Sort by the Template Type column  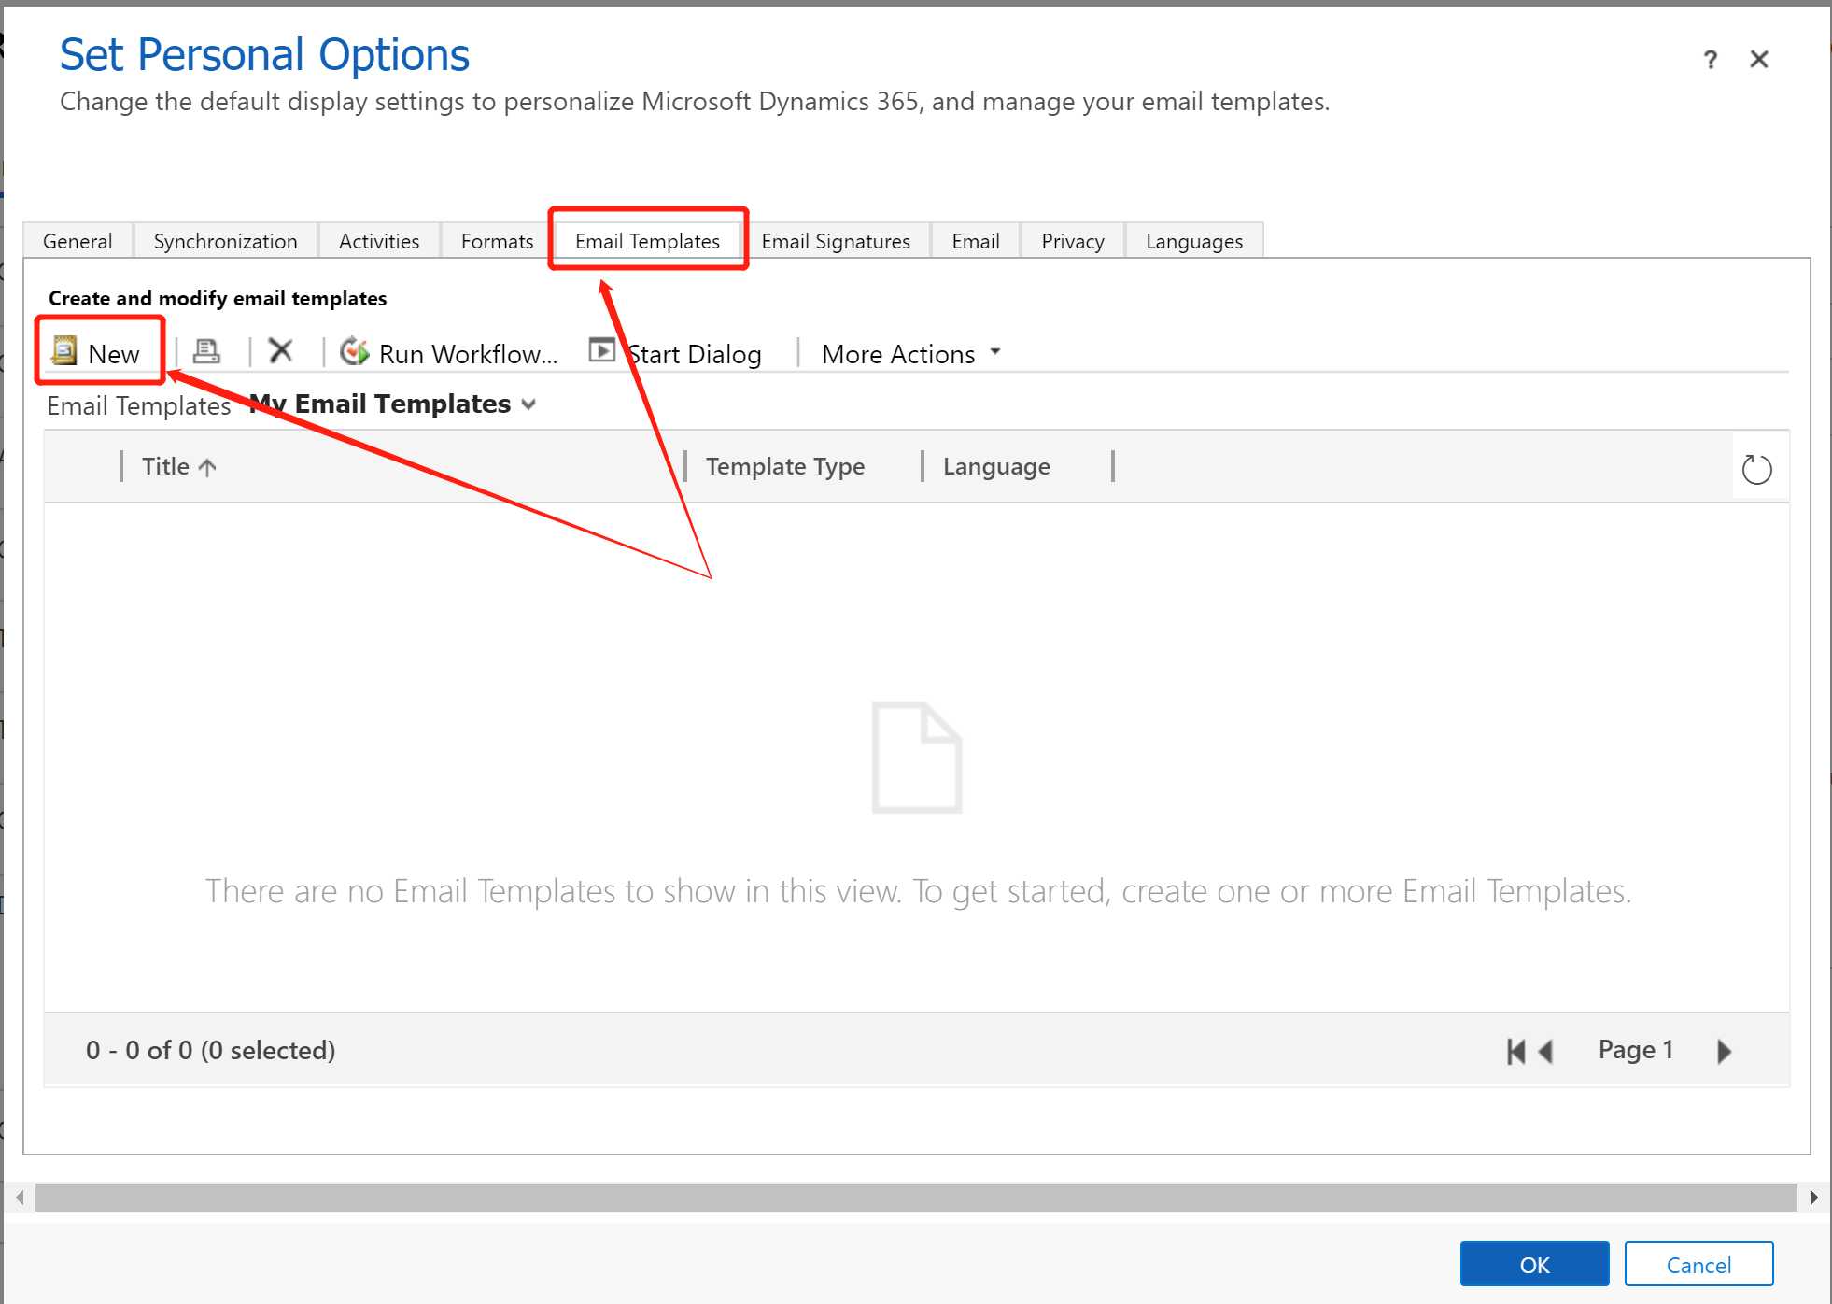[x=785, y=466]
